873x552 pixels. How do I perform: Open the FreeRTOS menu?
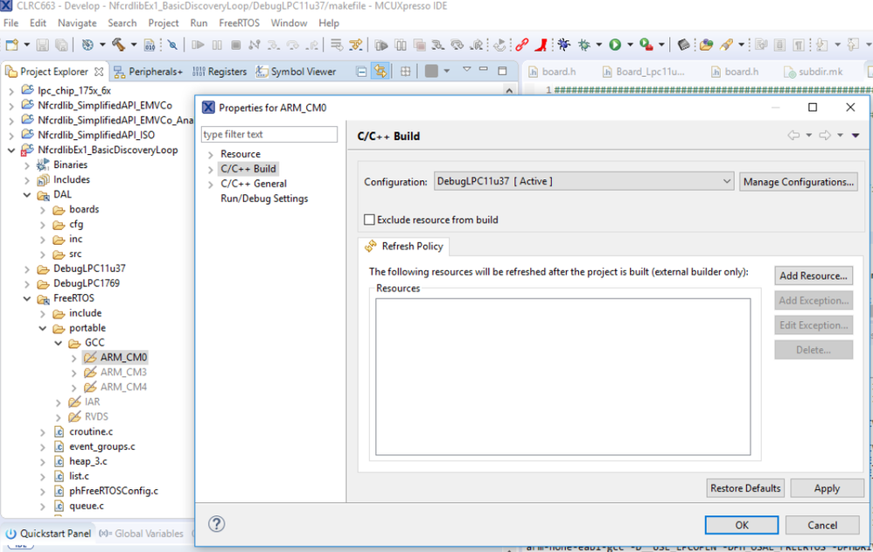click(239, 23)
